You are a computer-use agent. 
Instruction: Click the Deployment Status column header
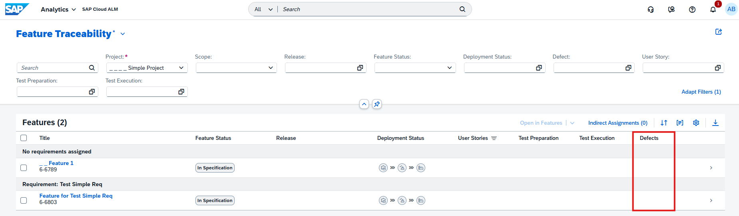tap(400, 138)
